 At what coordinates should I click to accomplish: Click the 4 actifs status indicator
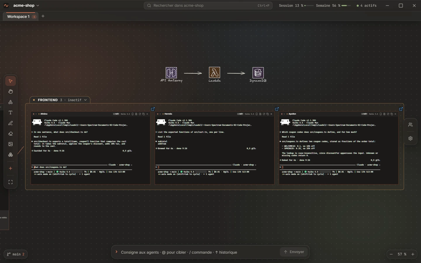[x=367, y=6]
